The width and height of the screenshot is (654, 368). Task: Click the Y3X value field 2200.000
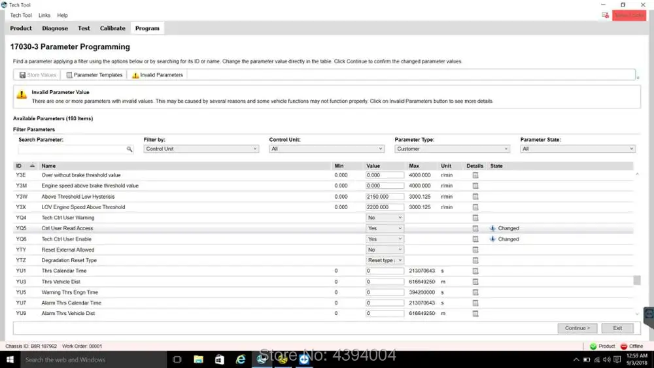coord(385,207)
